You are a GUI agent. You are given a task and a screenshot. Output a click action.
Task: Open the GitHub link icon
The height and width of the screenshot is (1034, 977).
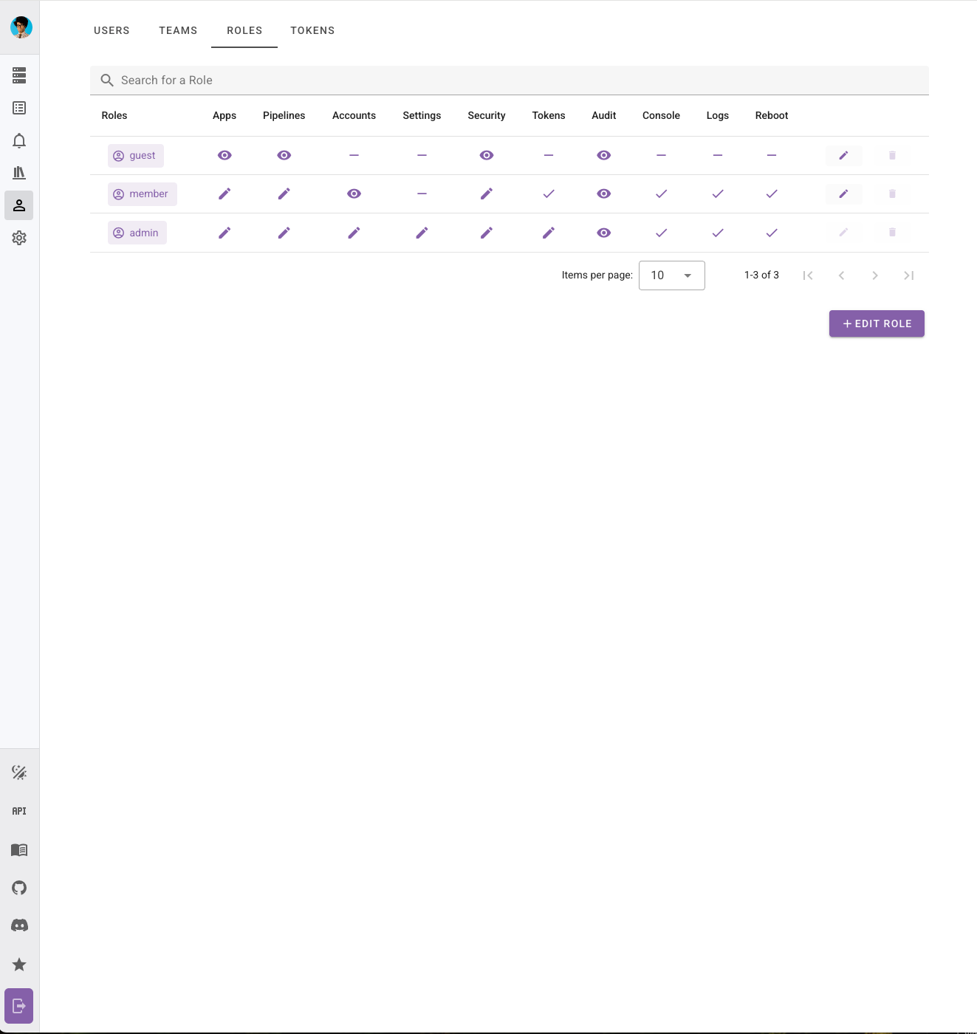tap(19, 888)
